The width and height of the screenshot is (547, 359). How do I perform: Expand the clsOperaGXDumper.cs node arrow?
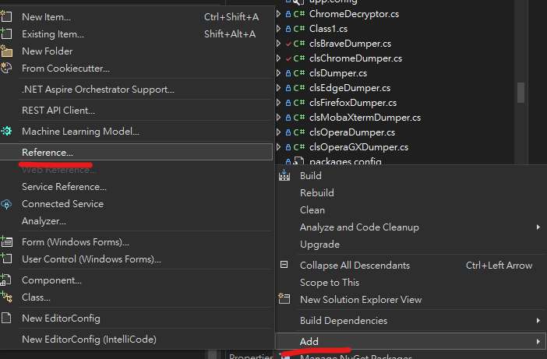[x=280, y=147]
